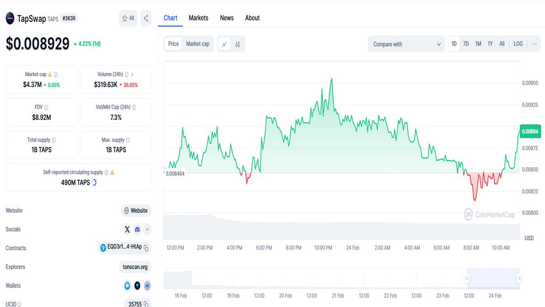The image size is (545, 307).
Task: Click the 4.22% (1d) change label
Action: point(87,44)
